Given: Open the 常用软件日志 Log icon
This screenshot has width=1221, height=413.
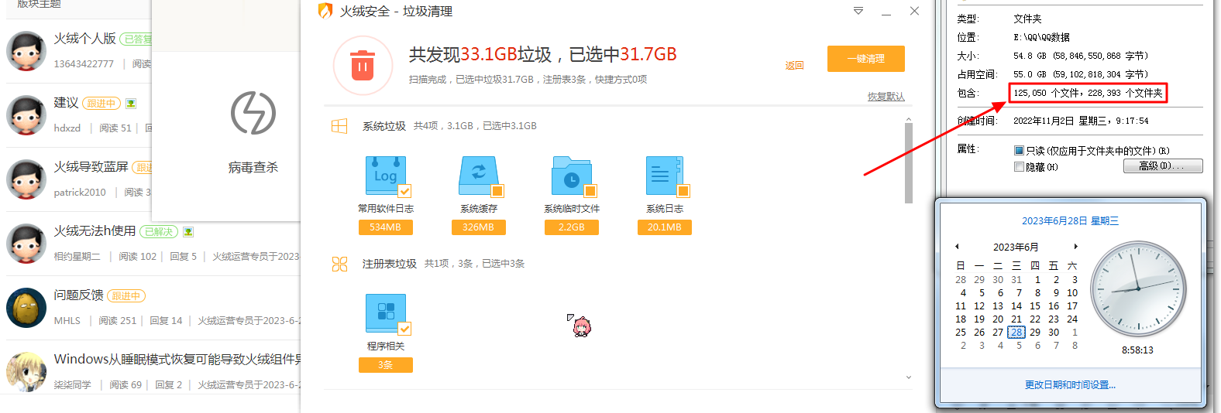Looking at the screenshot, I should coord(385,176).
